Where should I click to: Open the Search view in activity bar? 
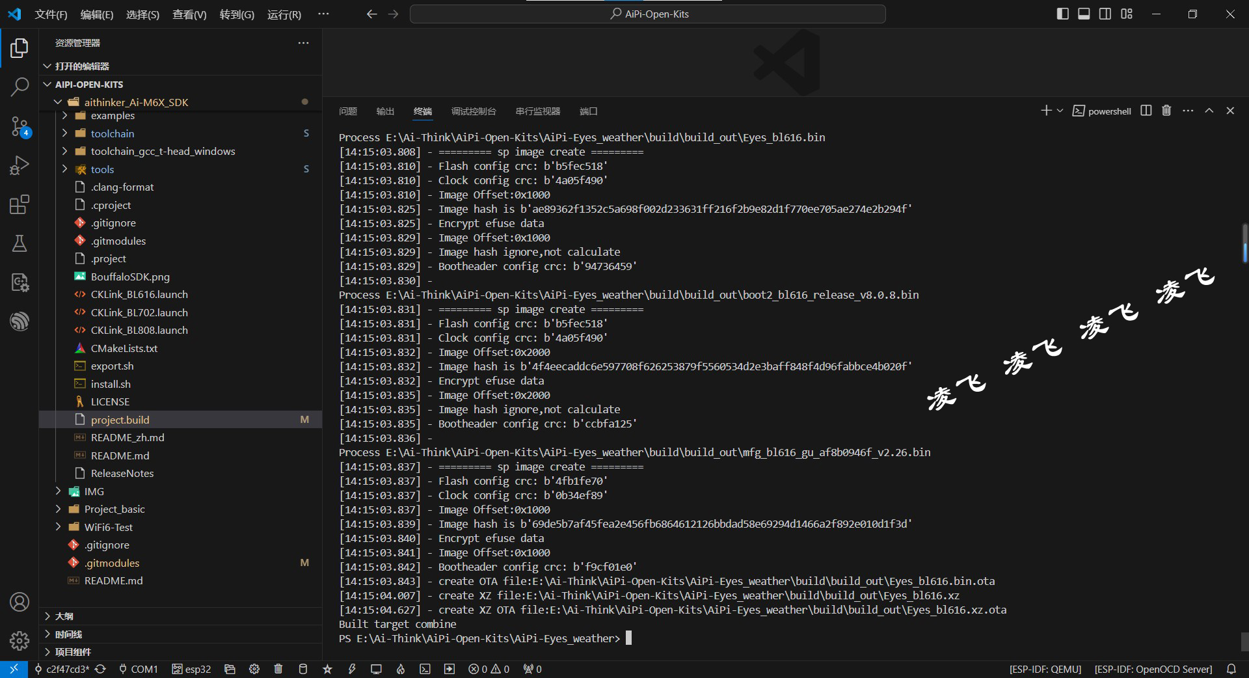click(20, 87)
